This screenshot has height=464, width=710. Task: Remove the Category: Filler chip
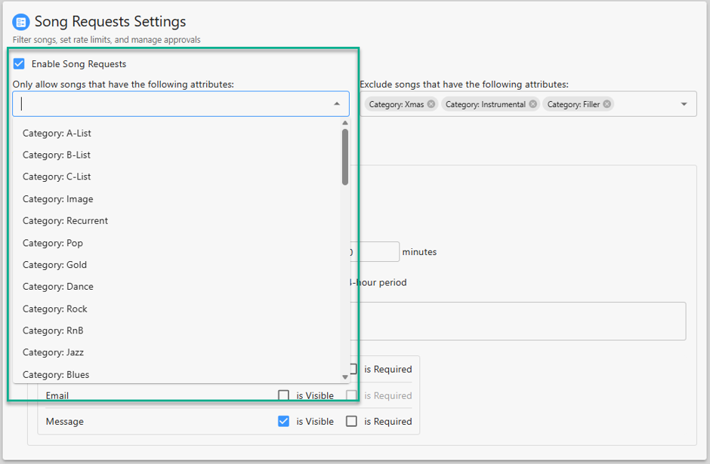[x=607, y=104]
